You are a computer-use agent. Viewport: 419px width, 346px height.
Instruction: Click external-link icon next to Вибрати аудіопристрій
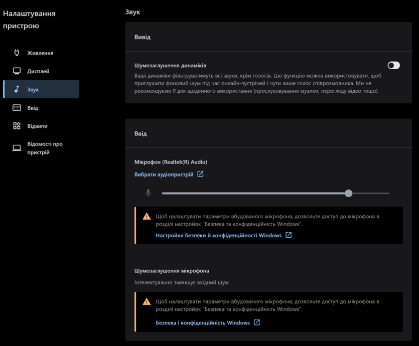coord(200,174)
